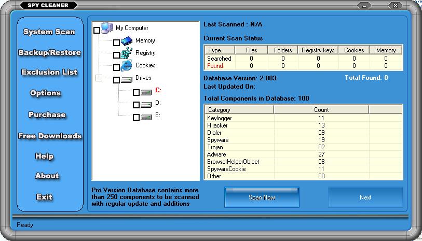This screenshot has width=422, height=241.
Task: Click the red Found row label
Action: [x=215, y=65]
